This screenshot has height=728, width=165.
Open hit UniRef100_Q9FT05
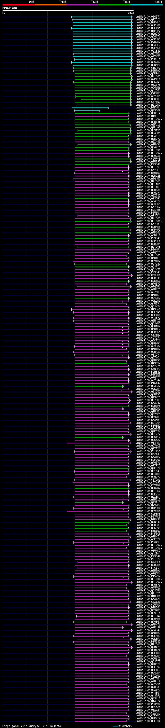pyautogui.click(x=148, y=28)
